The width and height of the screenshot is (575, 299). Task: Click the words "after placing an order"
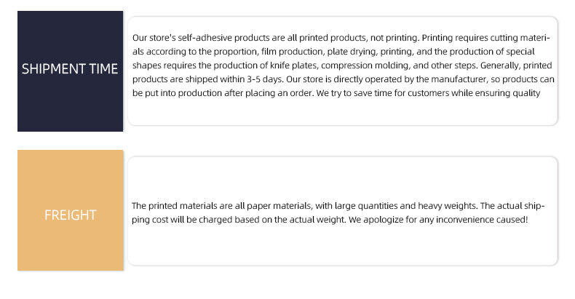253,92
